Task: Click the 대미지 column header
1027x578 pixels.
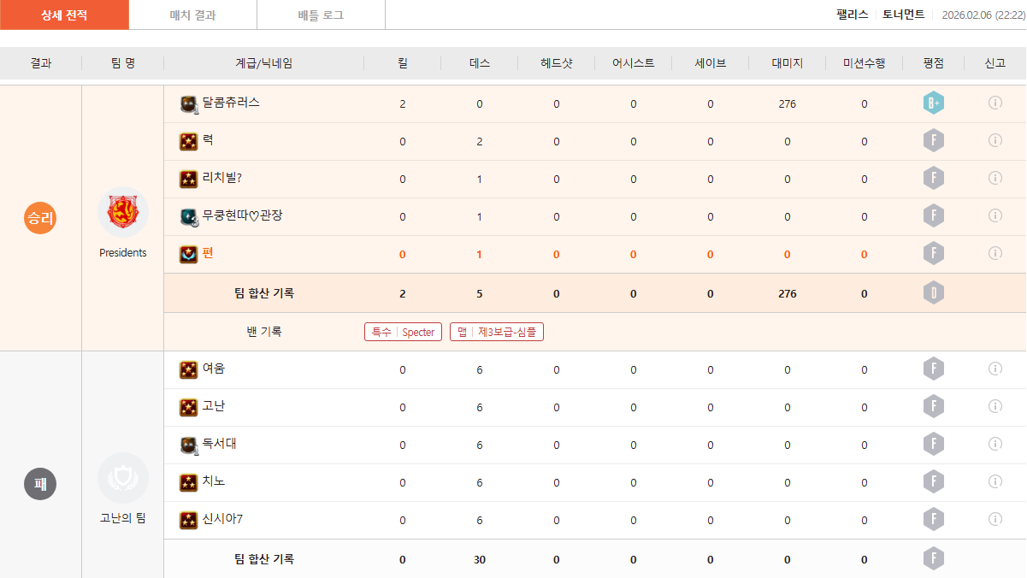Action: (x=787, y=63)
